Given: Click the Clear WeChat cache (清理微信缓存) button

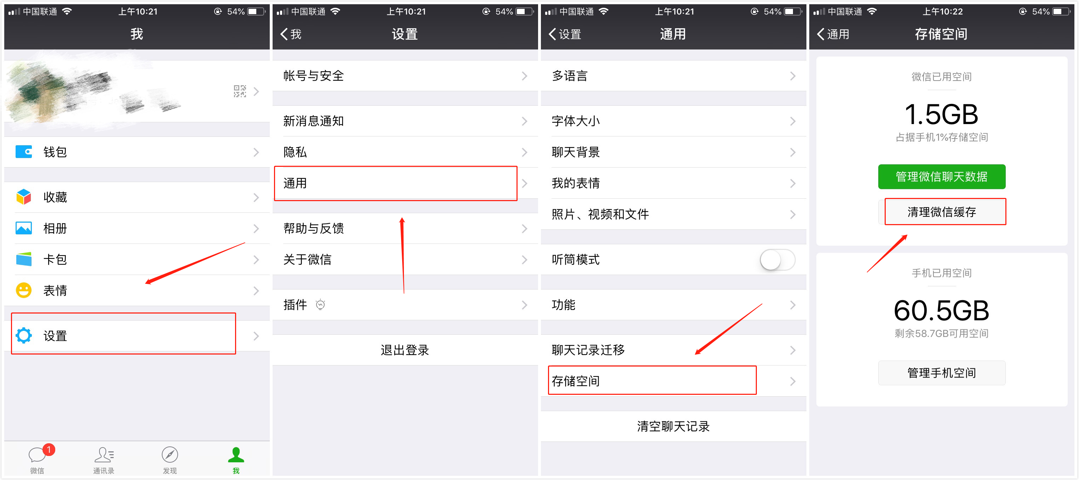Looking at the screenshot, I should [942, 212].
